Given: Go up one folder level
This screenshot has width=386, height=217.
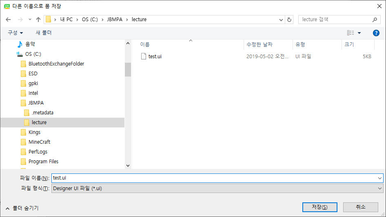Looking at the screenshot, I should [38, 20].
